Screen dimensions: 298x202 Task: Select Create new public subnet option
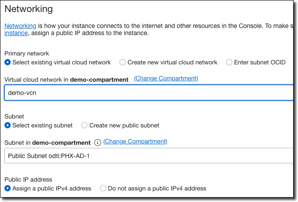84,126
